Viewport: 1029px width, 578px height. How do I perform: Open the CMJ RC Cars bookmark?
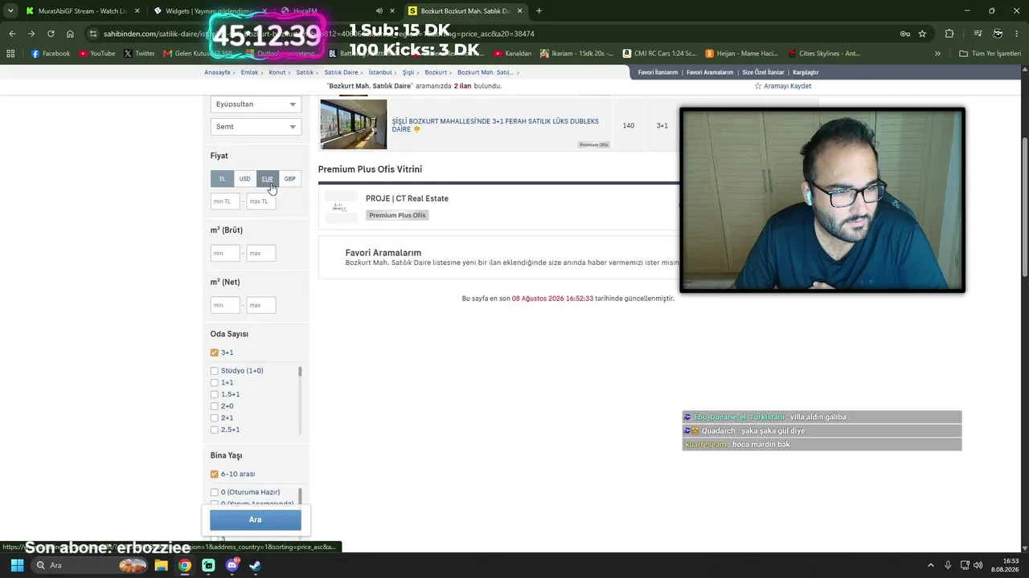pyautogui.click(x=658, y=54)
